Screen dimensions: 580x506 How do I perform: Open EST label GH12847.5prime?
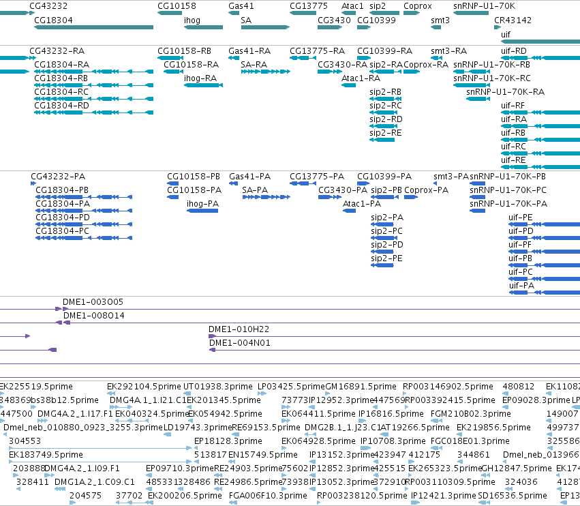tap(517, 468)
